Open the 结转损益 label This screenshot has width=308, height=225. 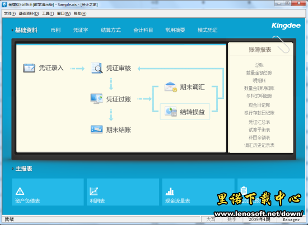192,112
